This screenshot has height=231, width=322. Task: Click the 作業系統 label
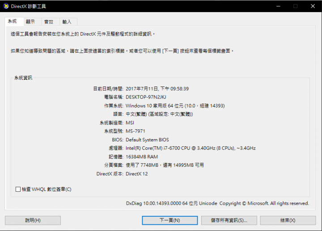click(114, 106)
